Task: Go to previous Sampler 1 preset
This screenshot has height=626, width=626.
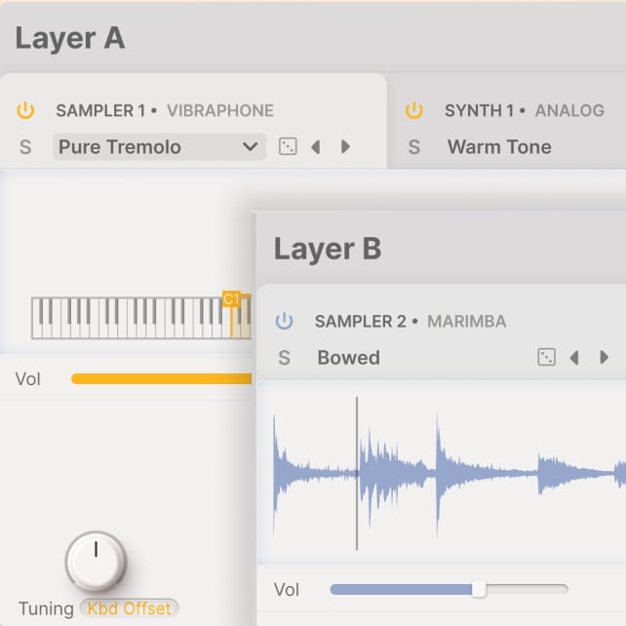Action: click(315, 147)
